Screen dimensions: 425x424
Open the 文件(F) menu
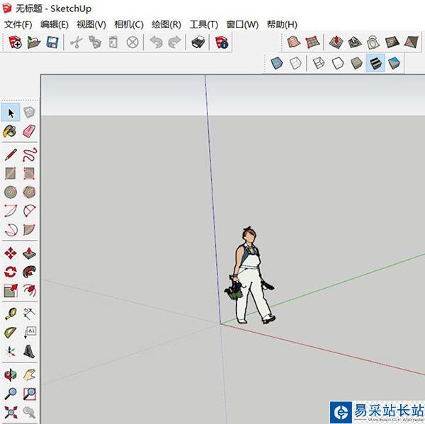click(x=18, y=25)
